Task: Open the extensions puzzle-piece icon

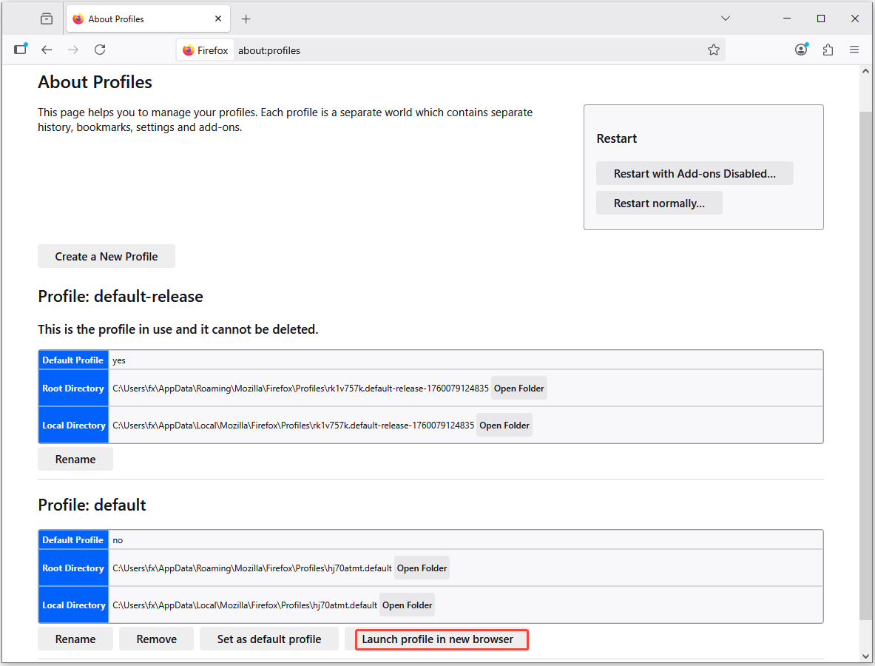Action: pos(828,50)
